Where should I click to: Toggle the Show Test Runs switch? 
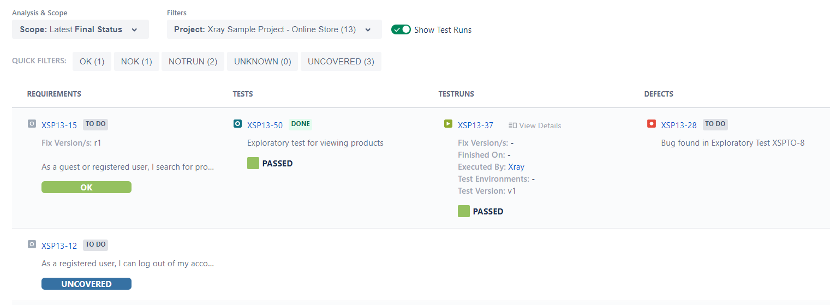pyautogui.click(x=401, y=29)
